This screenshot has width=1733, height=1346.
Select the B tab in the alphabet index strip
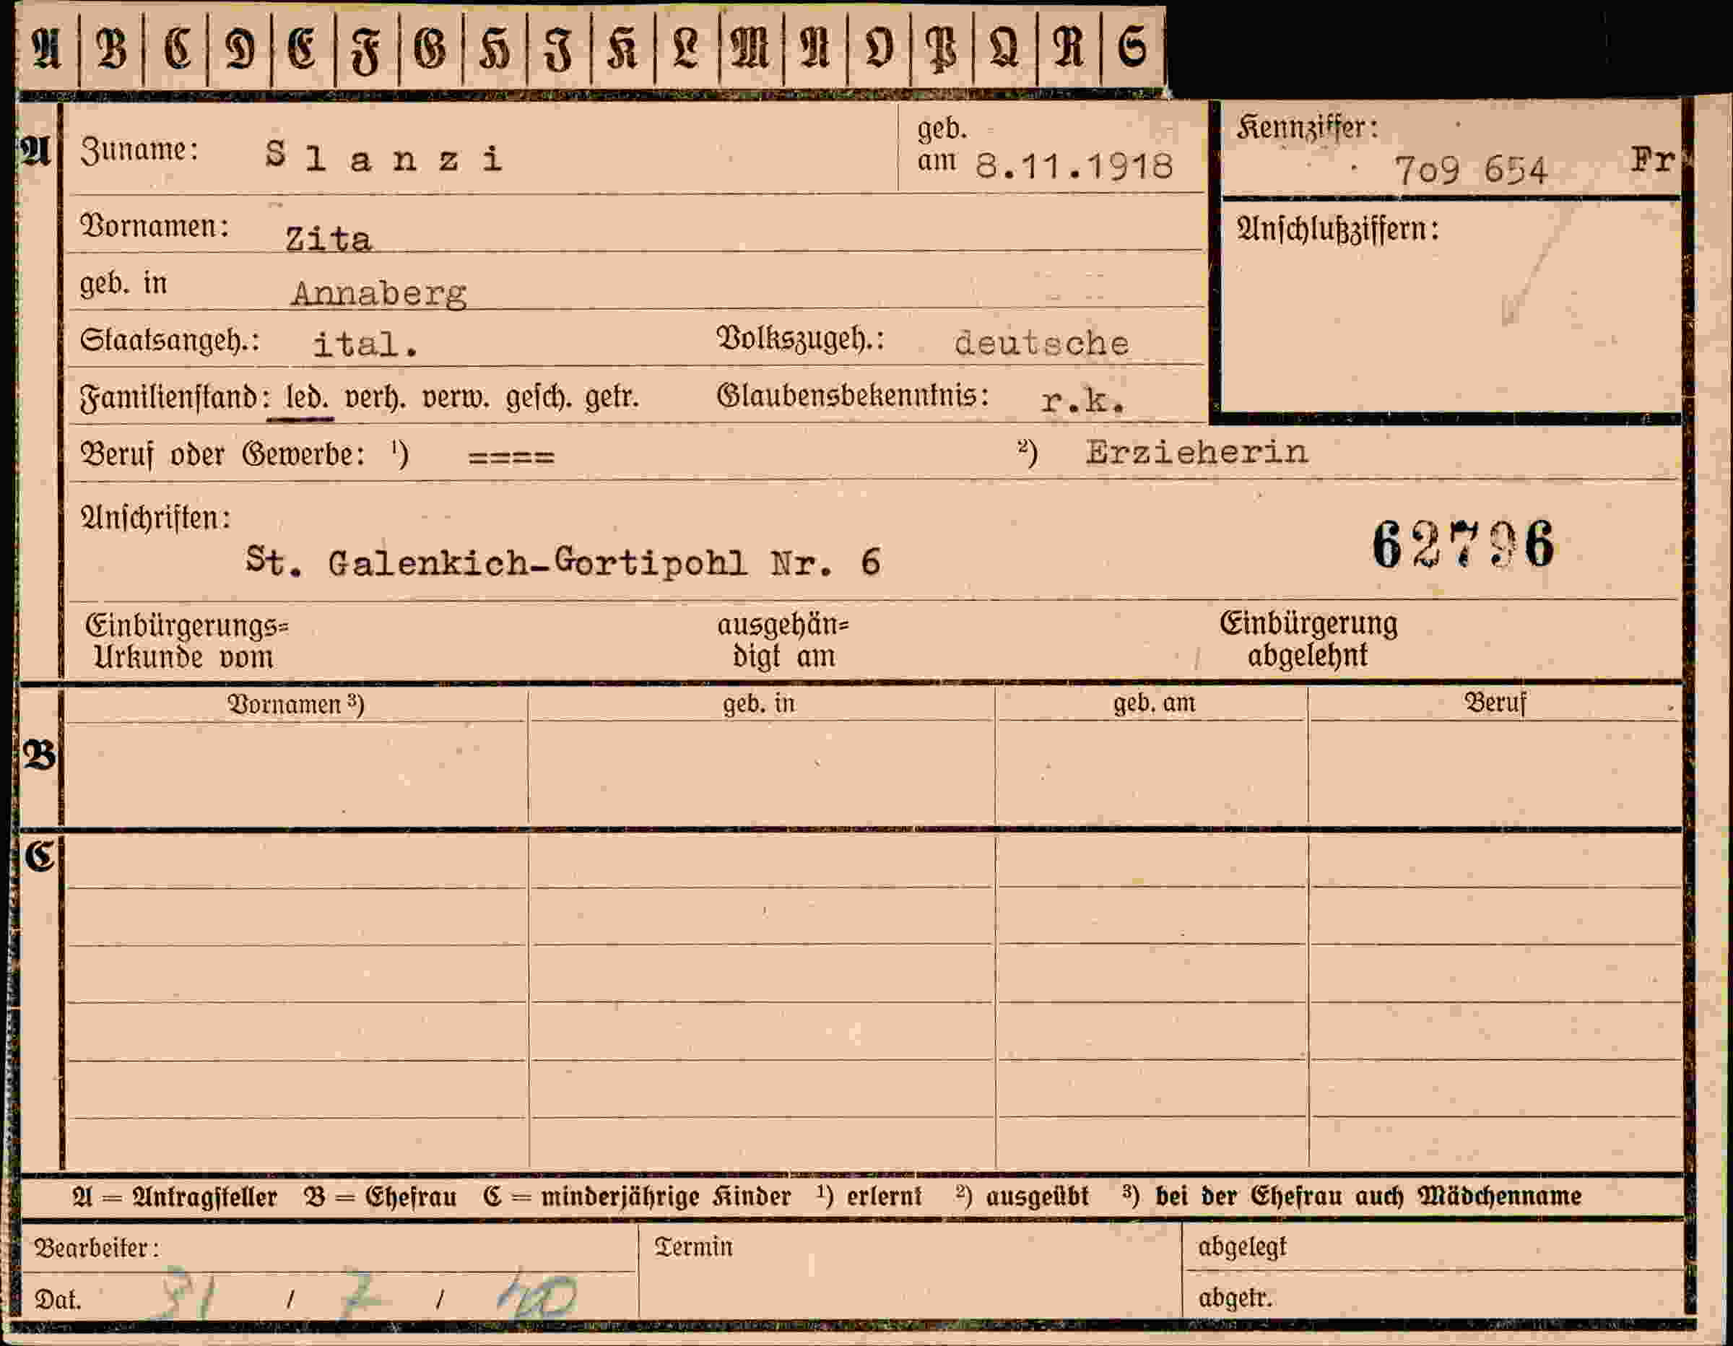coord(111,48)
